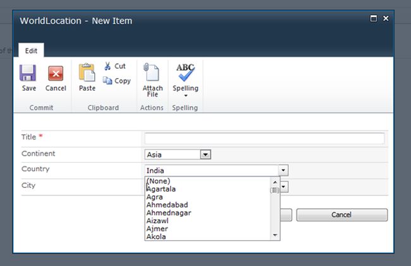Choose Akola from the city list
Viewport: 411px width, 266px height.
[x=156, y=236]
